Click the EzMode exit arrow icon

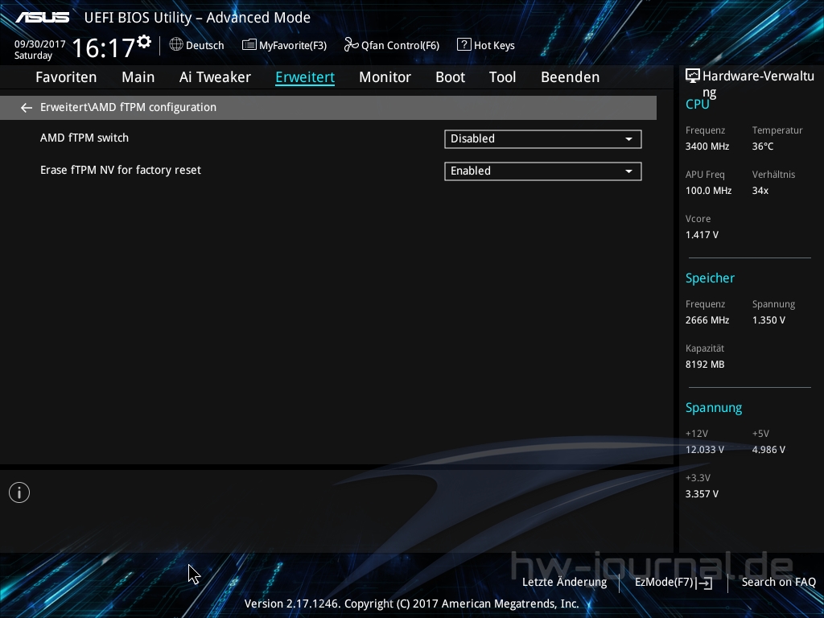click(705, 583)
